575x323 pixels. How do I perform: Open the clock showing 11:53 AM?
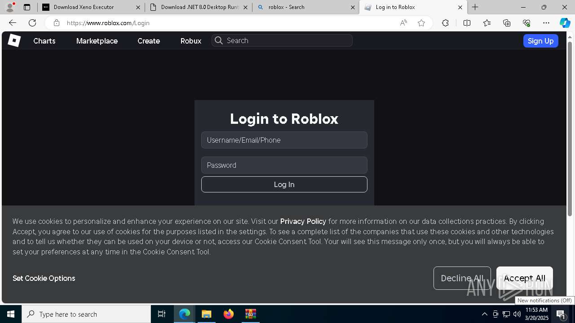click(536, 314)
